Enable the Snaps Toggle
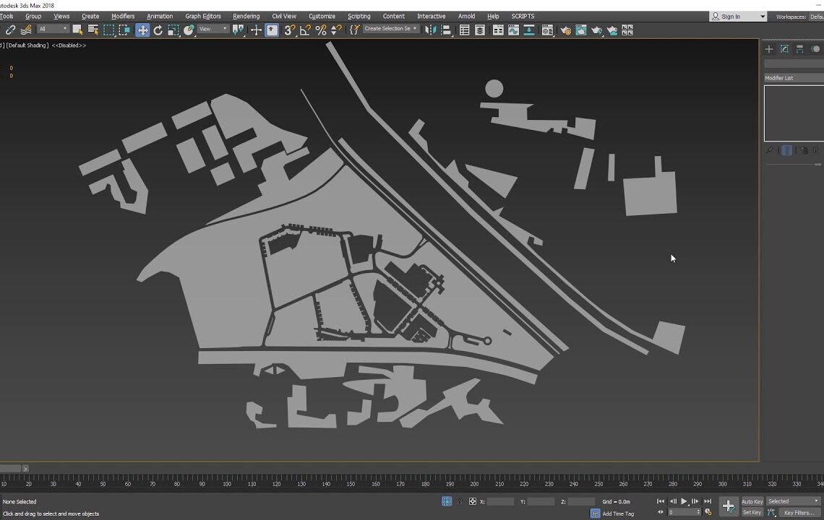 tap(289, 30)
